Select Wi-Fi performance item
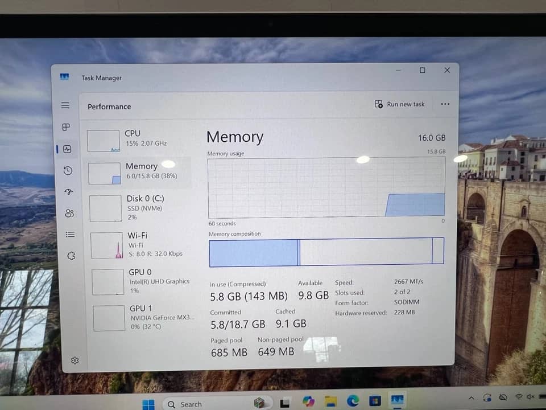This screenshot has height=410, width=546. tap(140, 245)
